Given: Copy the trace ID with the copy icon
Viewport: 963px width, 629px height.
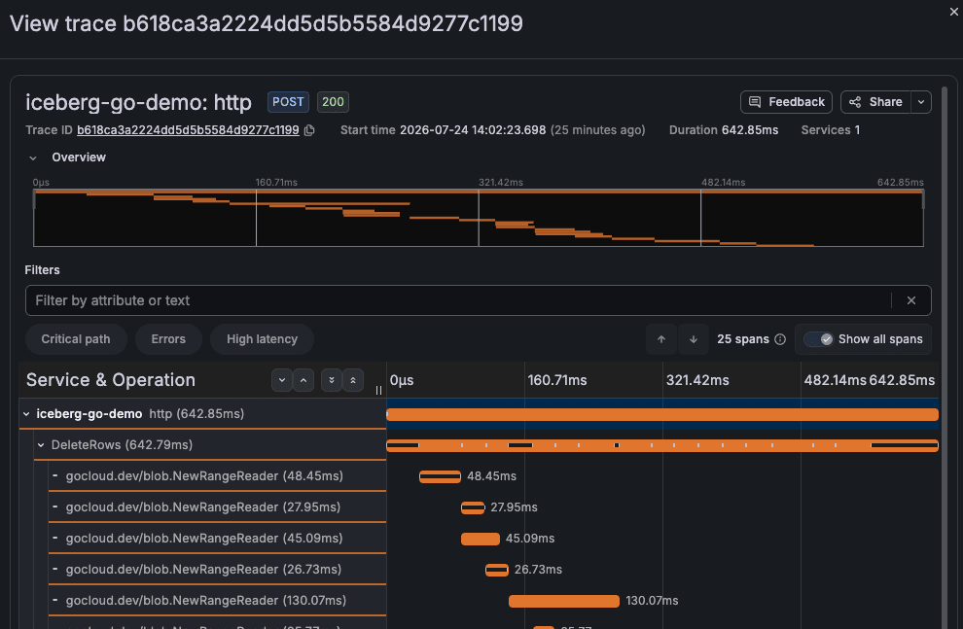Looking at the screenshot, I should click(x=309, y=130).
